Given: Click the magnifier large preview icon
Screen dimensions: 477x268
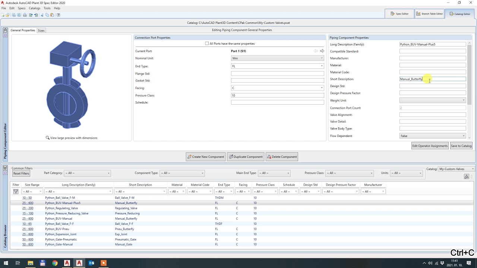Looking at the screenshot, I should [x=48, y=138].
